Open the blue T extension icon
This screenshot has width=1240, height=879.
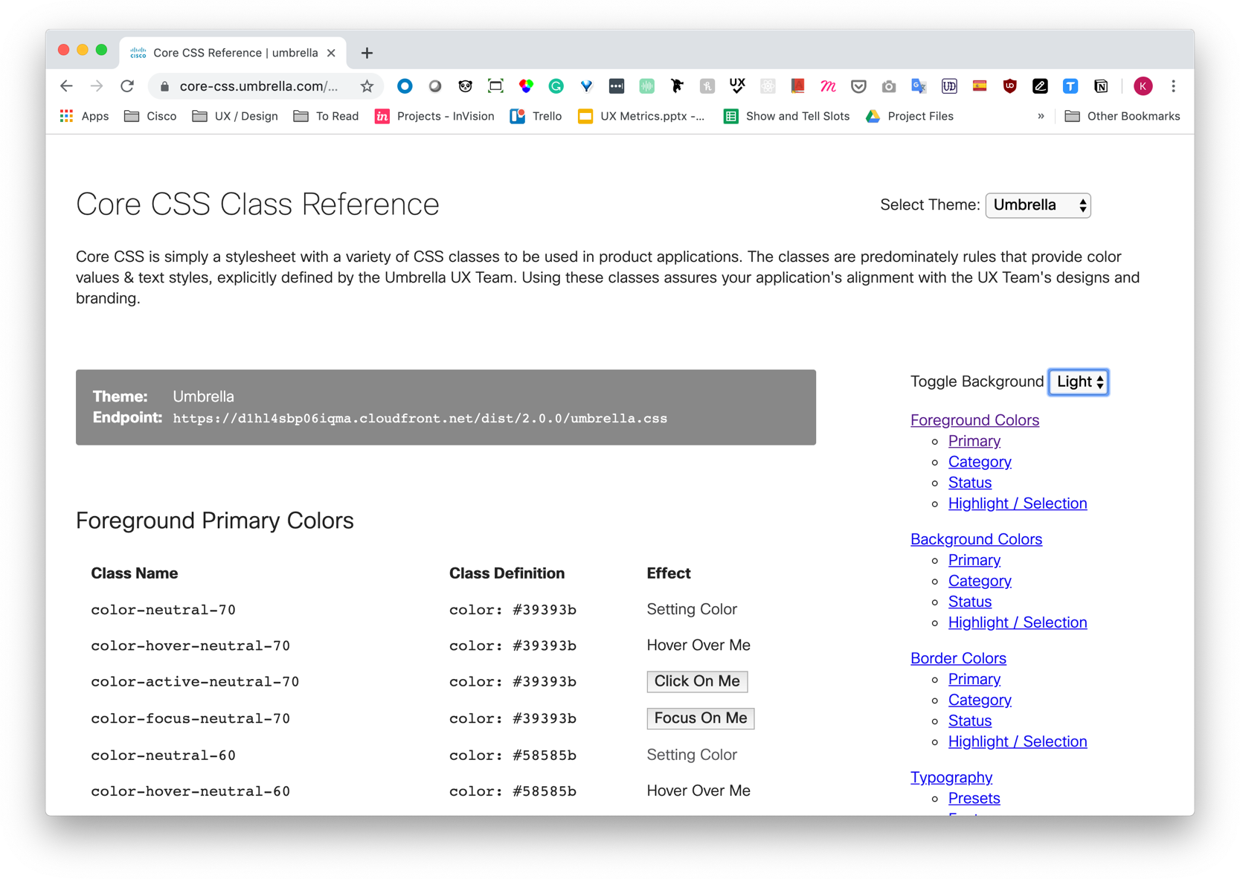tap(1070, 86)
